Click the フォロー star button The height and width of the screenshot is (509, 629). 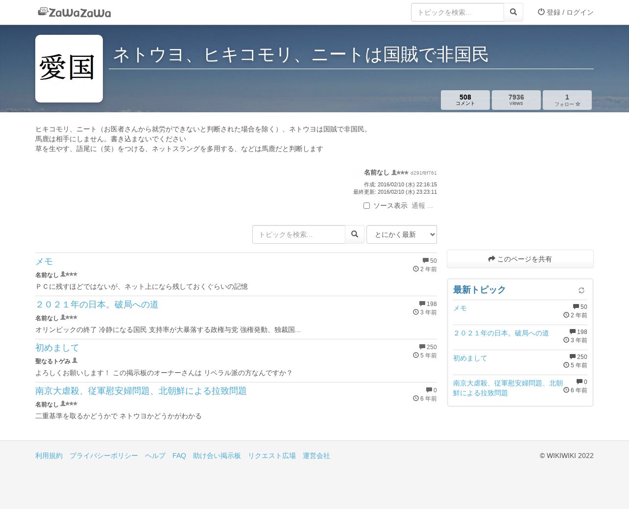tap(567, 100)
